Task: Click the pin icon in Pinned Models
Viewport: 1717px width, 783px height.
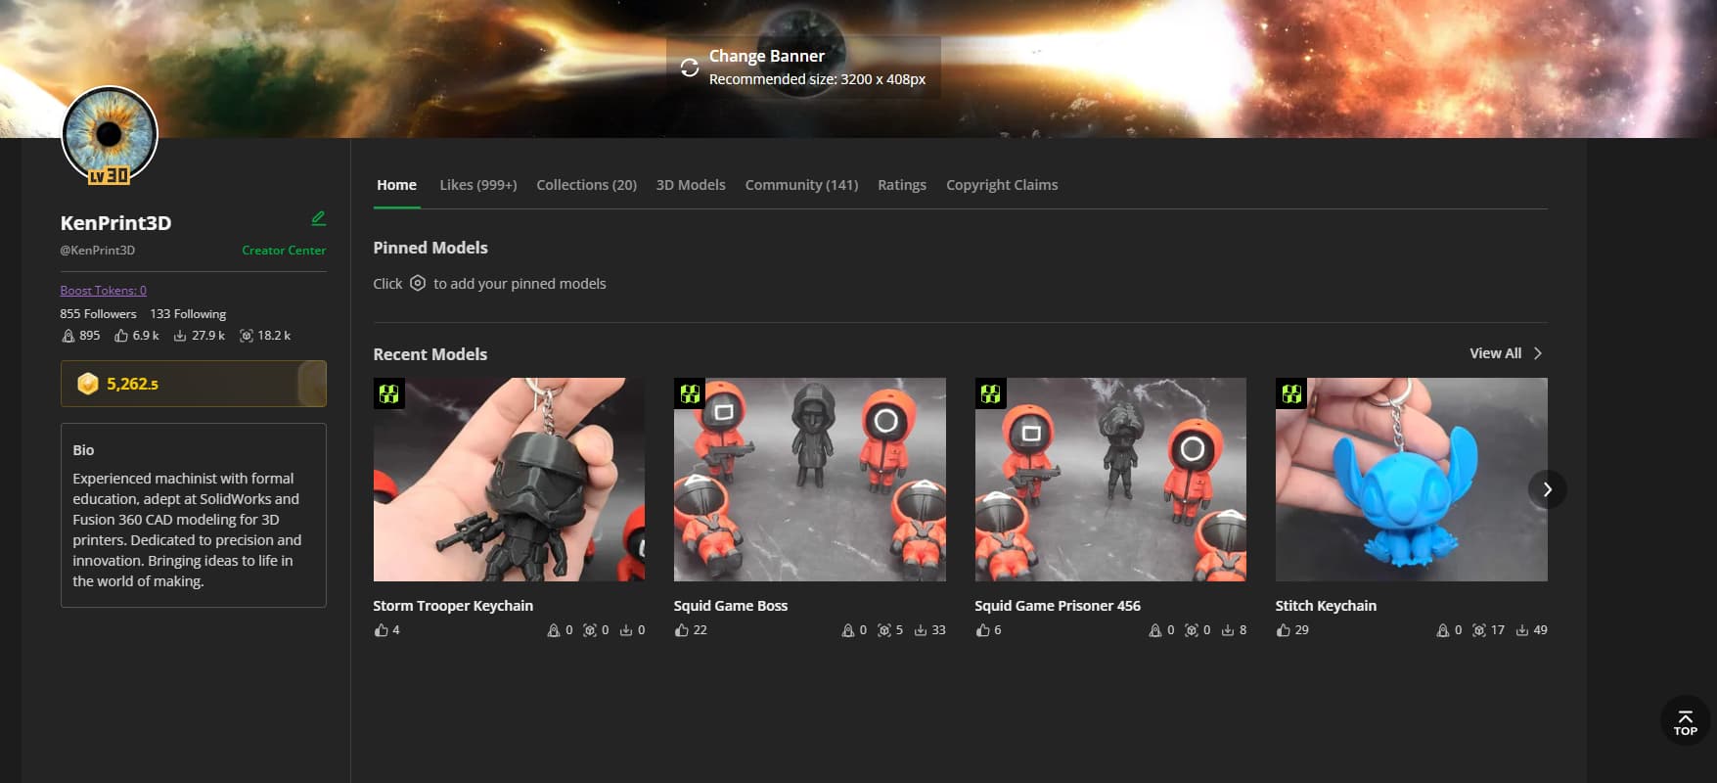Action: point(418,283)
